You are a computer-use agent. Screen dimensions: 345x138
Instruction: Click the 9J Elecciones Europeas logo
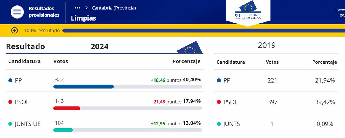[x=248, y=13]
